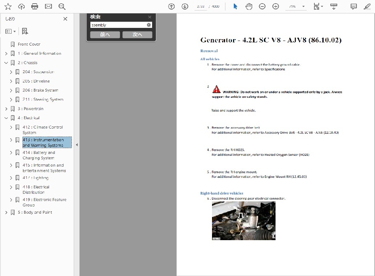Click the previous result button 前へ
Image resolution: width=375 pixels, height=276 pixels.
pyautogui.click(x=105, y=34)
